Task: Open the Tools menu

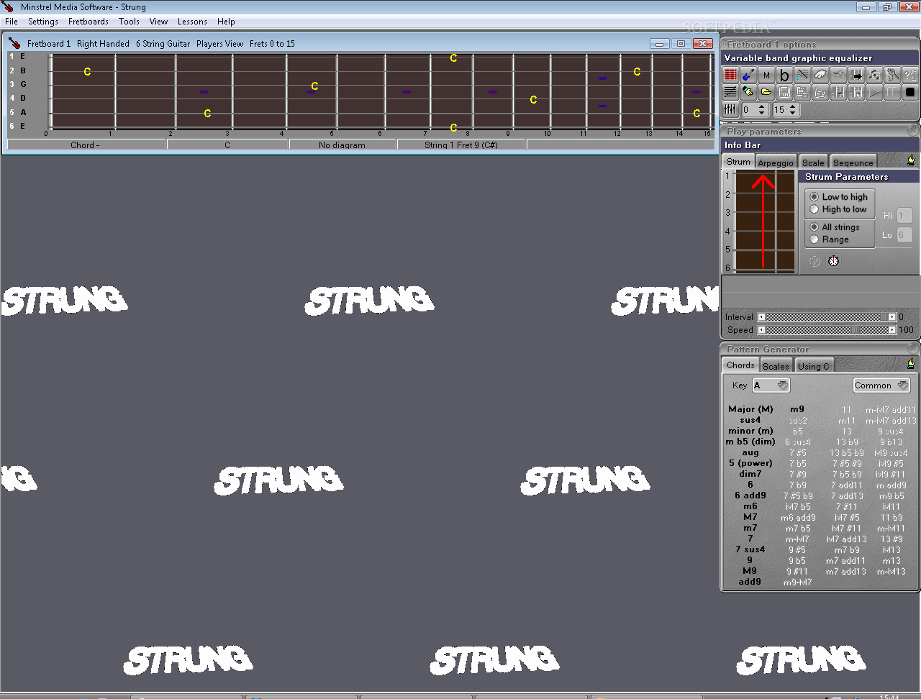Action: [x=130, y=22]
